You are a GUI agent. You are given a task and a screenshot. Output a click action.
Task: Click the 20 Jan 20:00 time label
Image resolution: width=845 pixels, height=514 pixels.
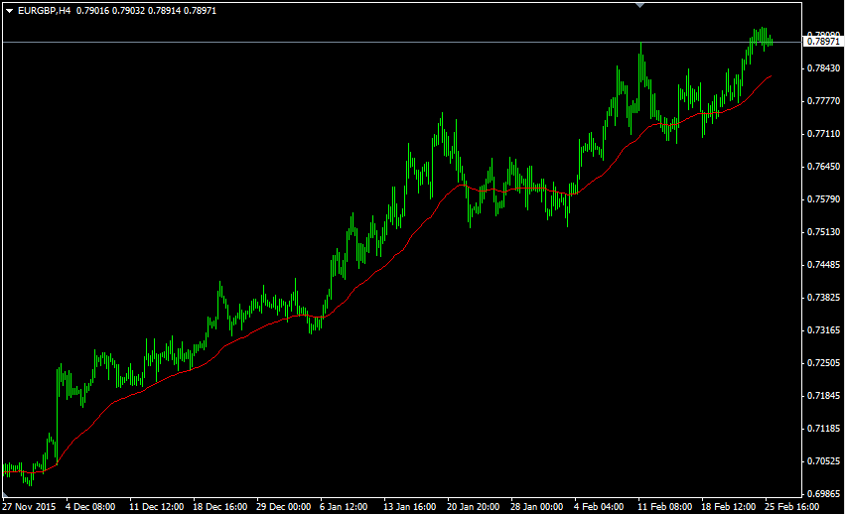click(x=474, y=507)
